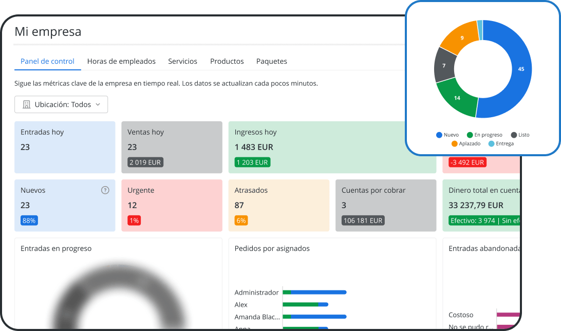Click the gray 7 donut segment
The width and height of the screenshot is (561, 331).
tap(444, 65)
